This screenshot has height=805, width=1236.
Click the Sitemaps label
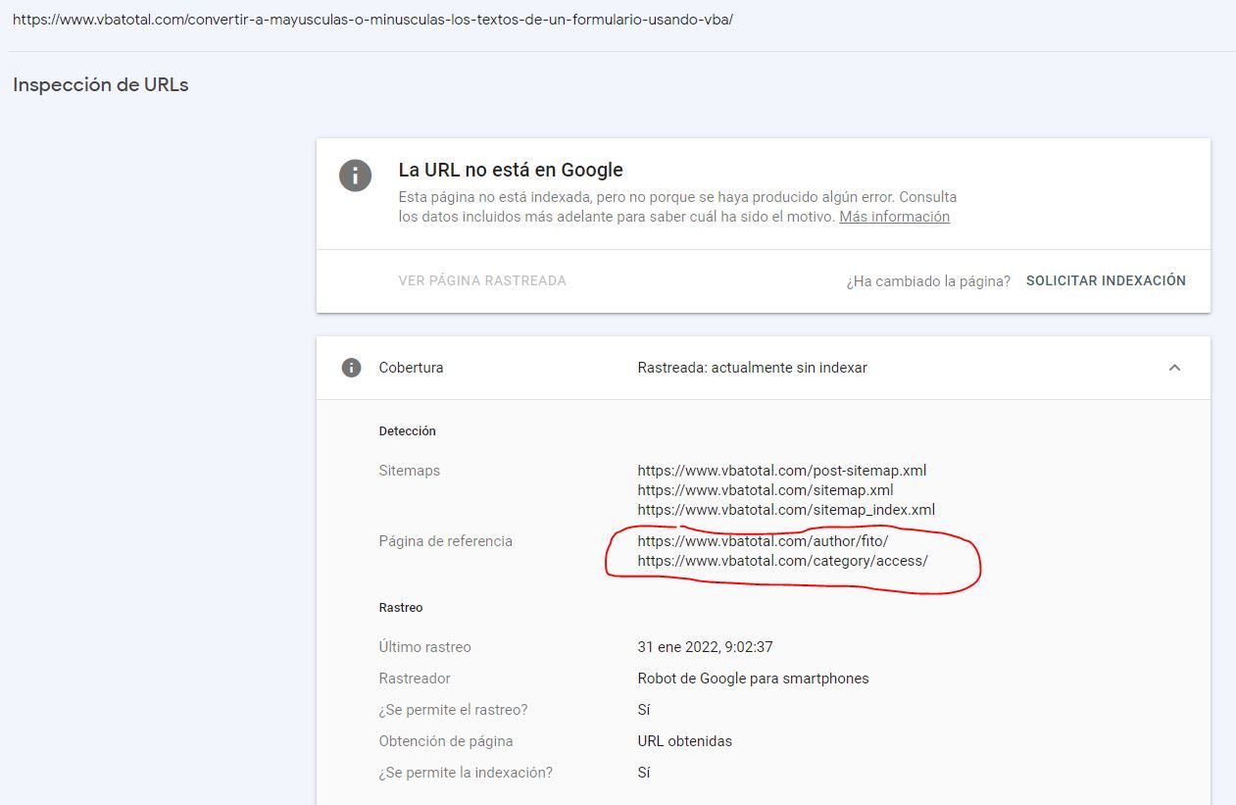[409, 471]
